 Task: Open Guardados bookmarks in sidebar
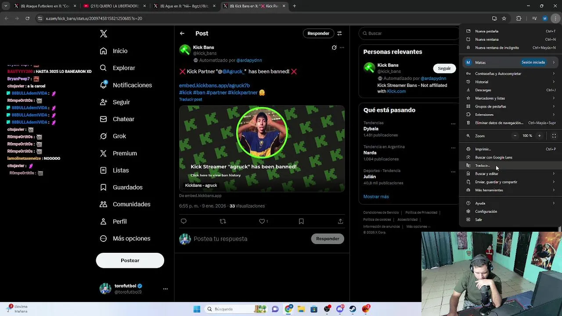[x=121, y=187]
